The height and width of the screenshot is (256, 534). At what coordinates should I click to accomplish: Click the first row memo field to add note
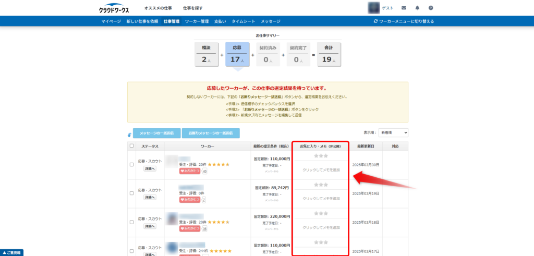[321, 169]
